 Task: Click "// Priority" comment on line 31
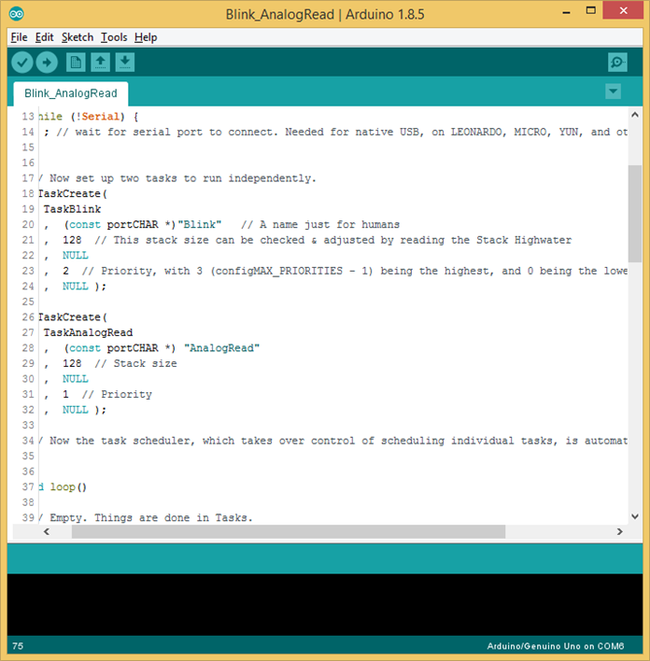(117, 395)
